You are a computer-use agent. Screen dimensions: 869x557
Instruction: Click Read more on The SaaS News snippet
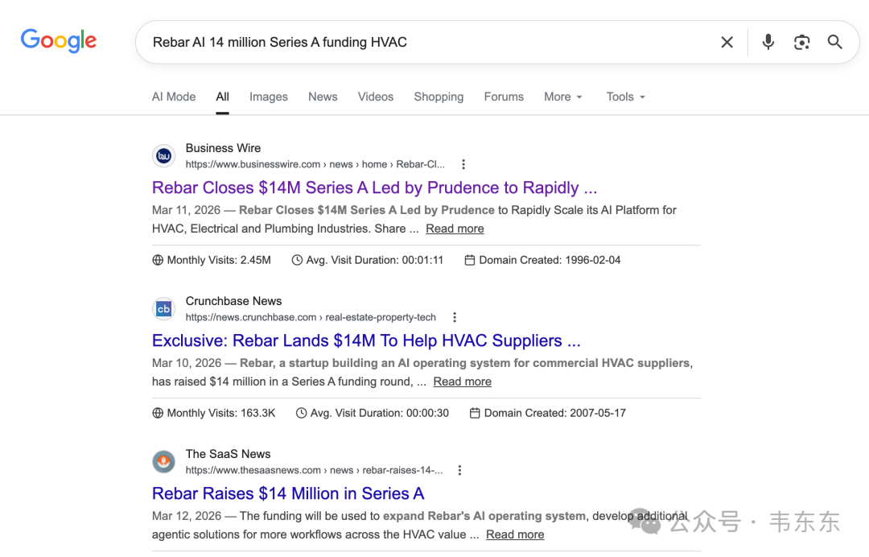(515, 534)
